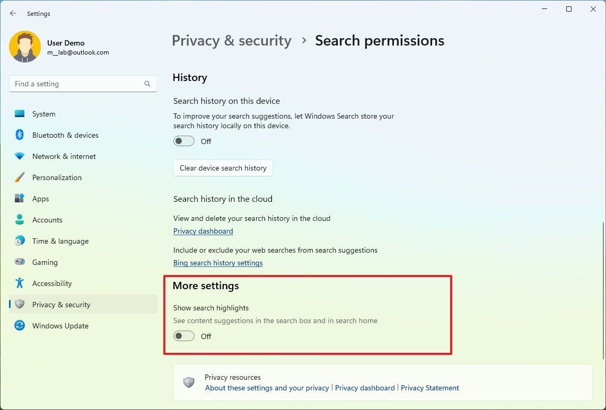The height and width of the screenshot is (410, 606).
Task: Read the Privacy Statement
Action: pyautogui.click(x=430, y=388)
